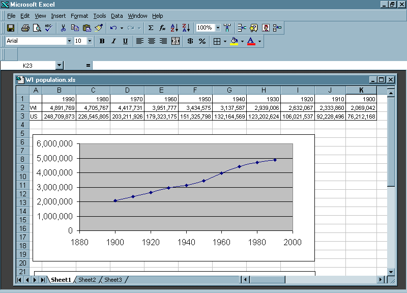This screenshot has width=407, height=293.
Task: Open the Format menu
Action: pyautogui.click(x=79, y=16)
